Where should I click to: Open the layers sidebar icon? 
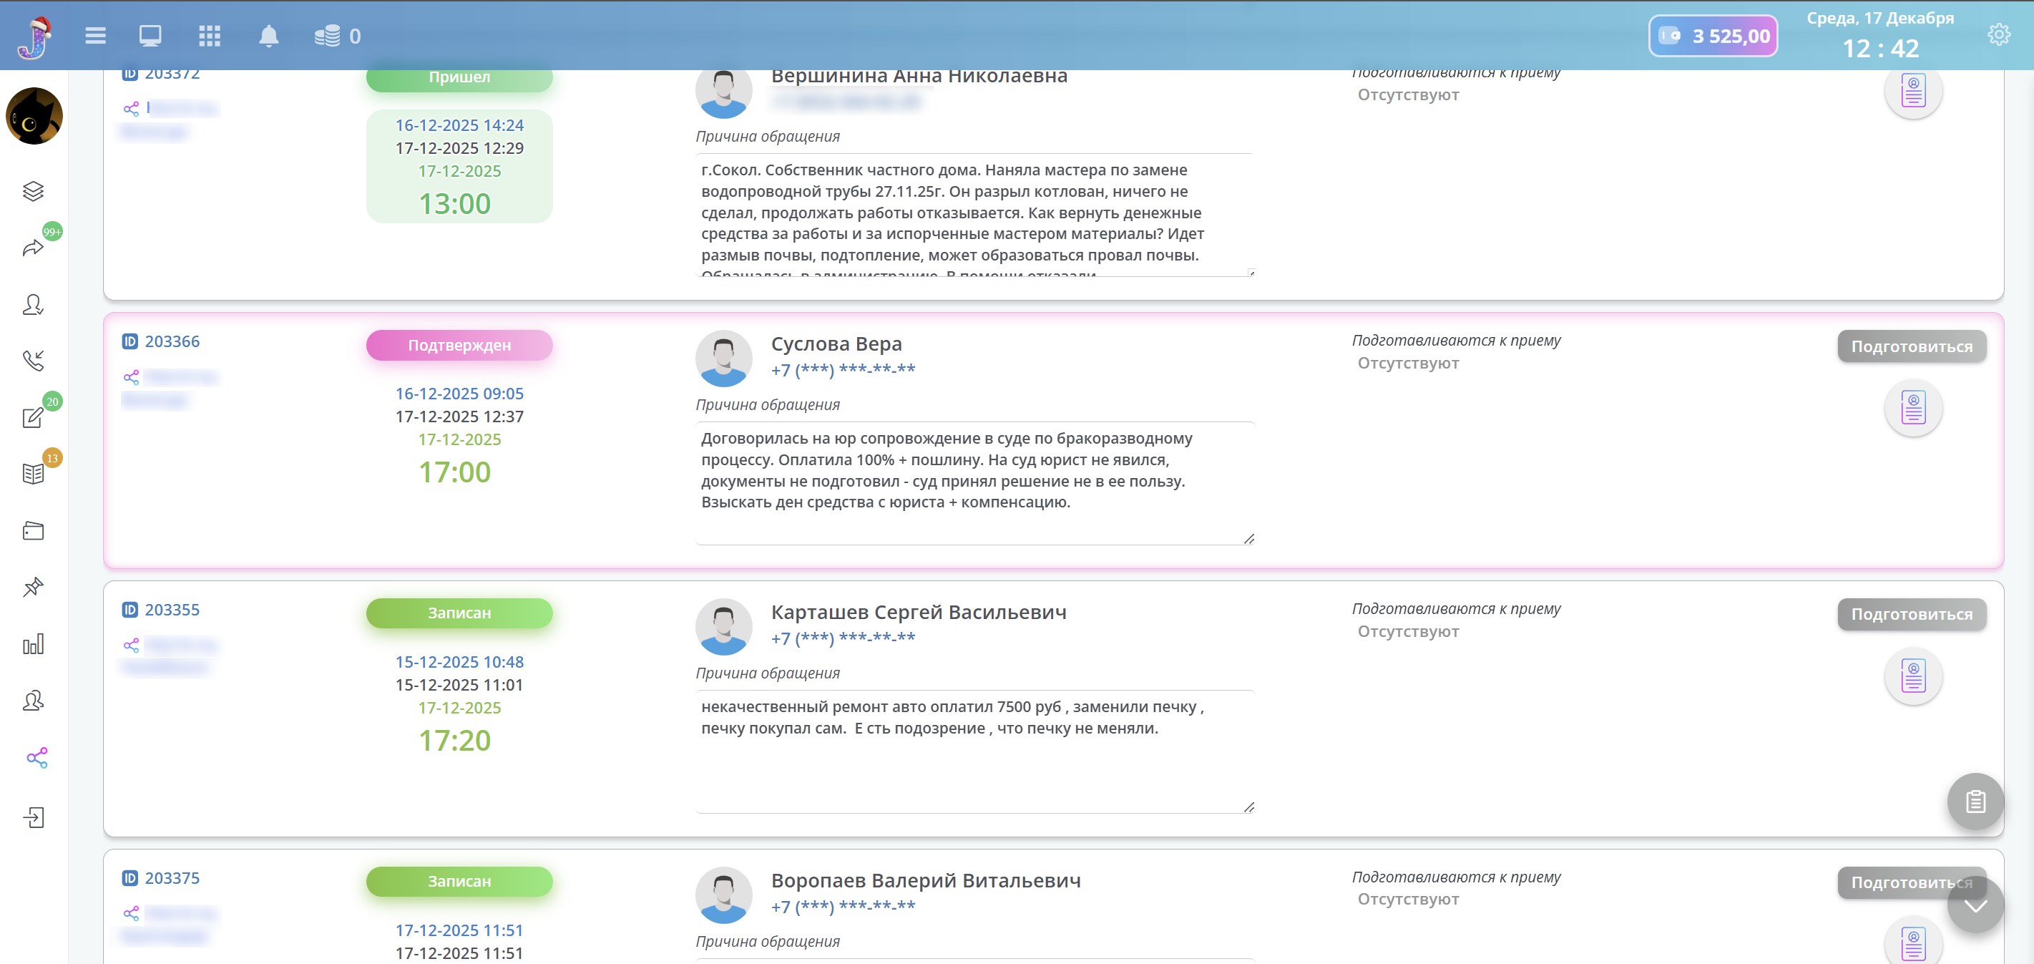coord(33,191)
